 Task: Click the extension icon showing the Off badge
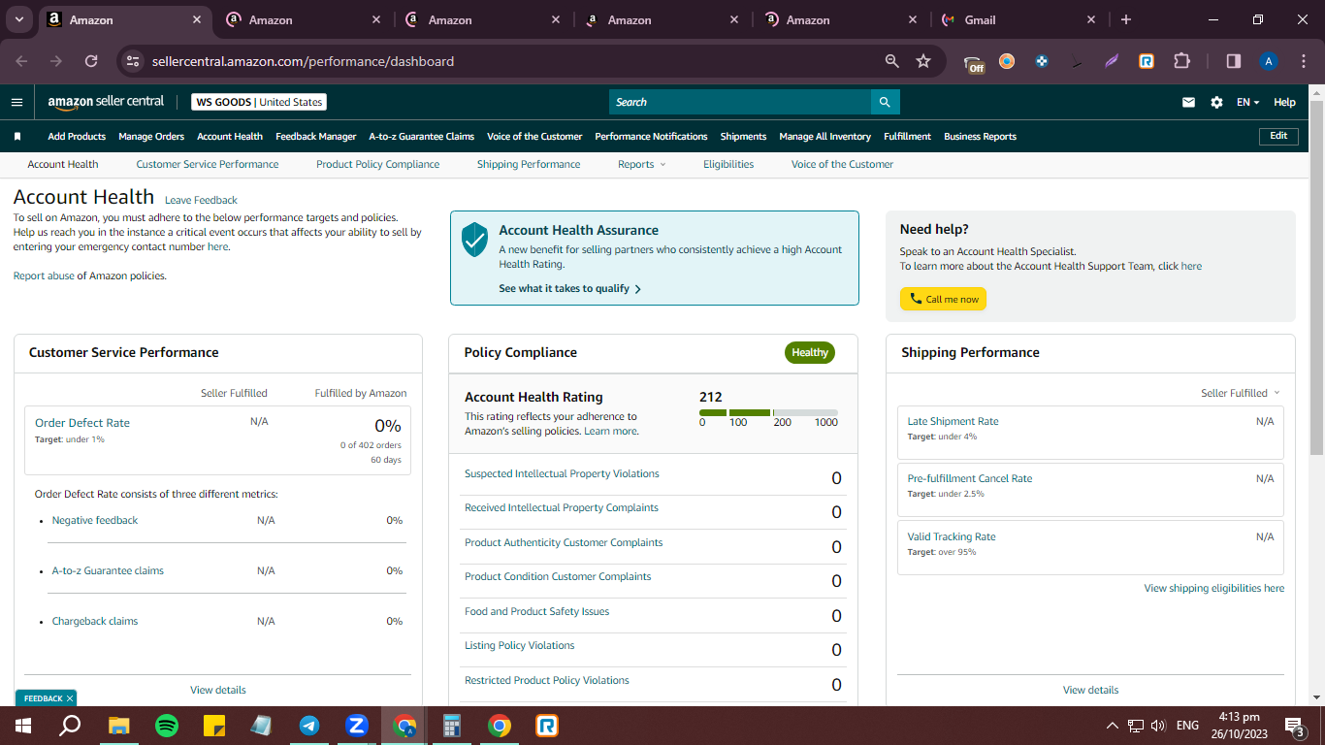[x=974, y=63]
